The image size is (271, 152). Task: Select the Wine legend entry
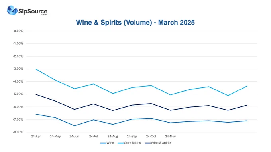(x=107, y=143)
